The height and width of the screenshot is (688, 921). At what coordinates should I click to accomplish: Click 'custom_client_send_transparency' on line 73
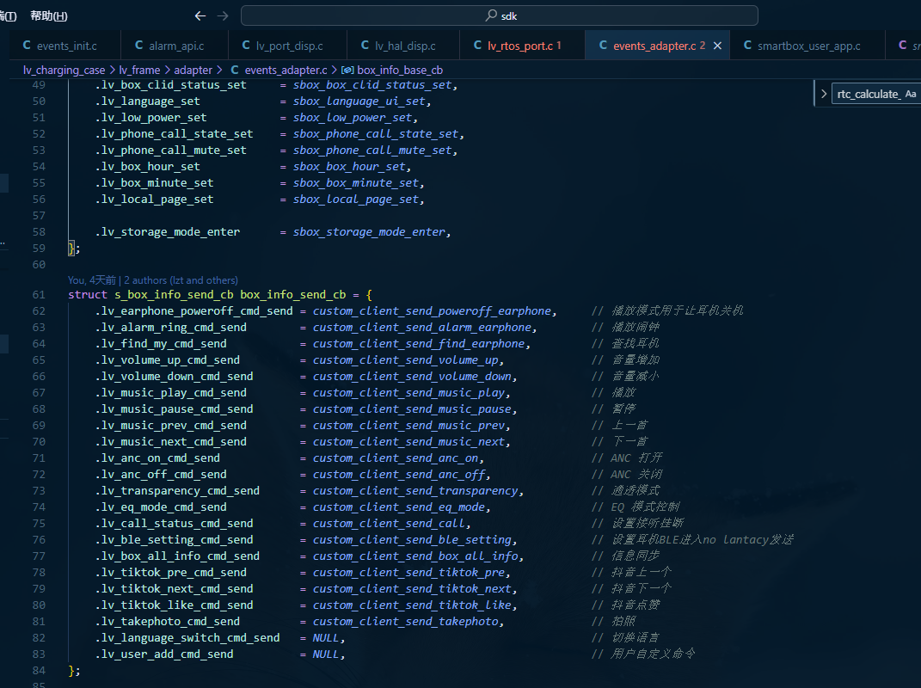(415, 490)
